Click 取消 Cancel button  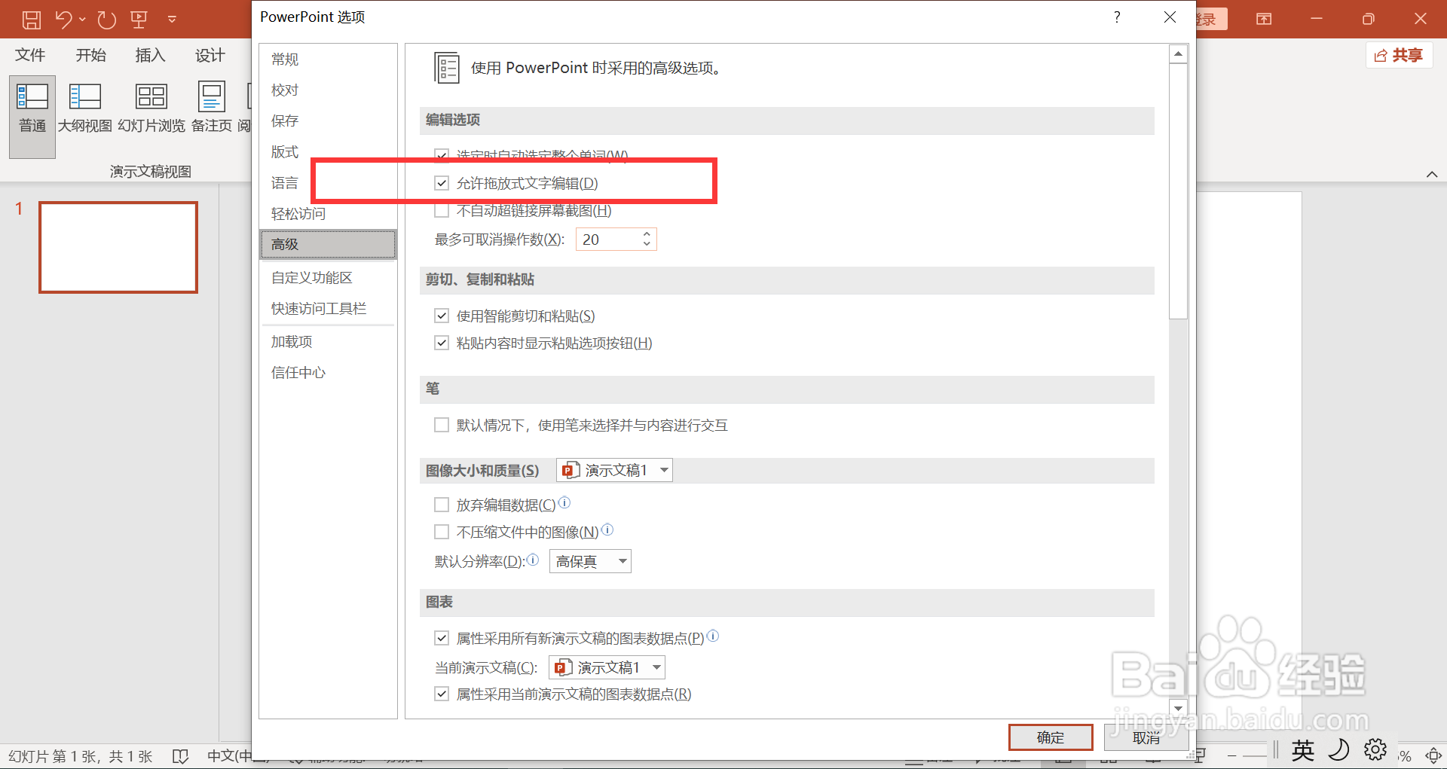click(1146, 737)
